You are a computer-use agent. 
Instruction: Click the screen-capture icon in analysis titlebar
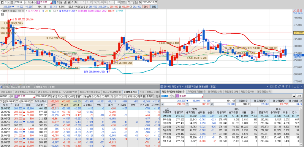(276, 87)
